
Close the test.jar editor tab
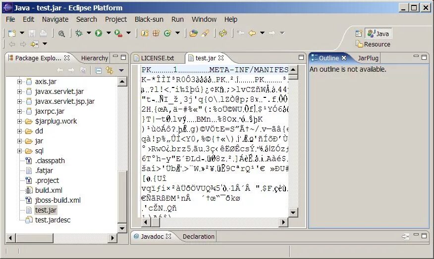[221, 58]
